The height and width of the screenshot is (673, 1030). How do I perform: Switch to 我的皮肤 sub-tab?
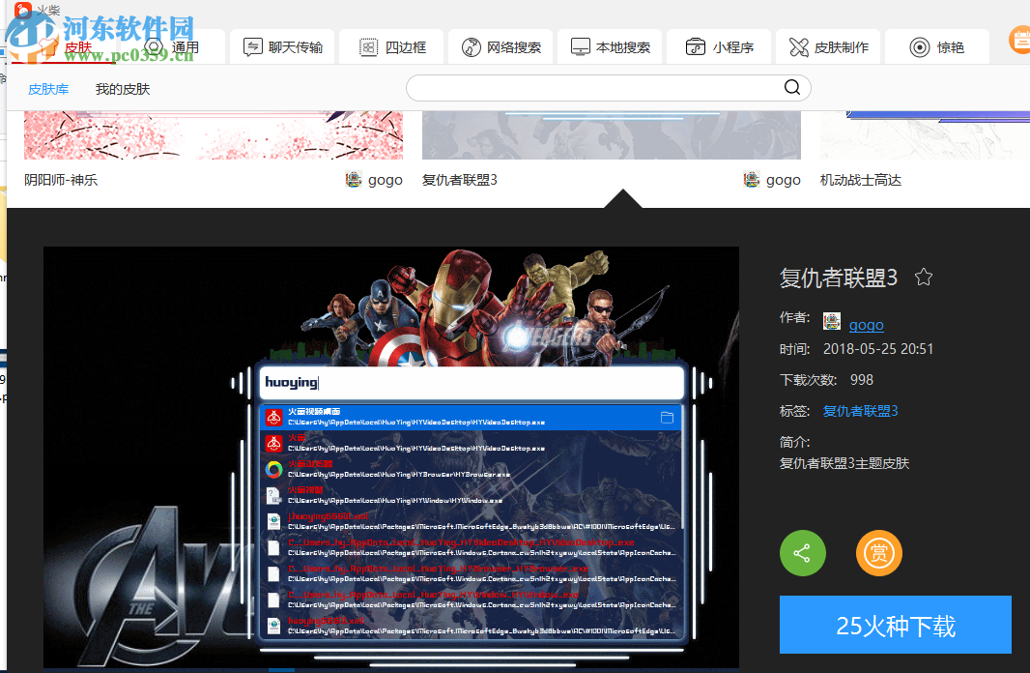(123, 89)
